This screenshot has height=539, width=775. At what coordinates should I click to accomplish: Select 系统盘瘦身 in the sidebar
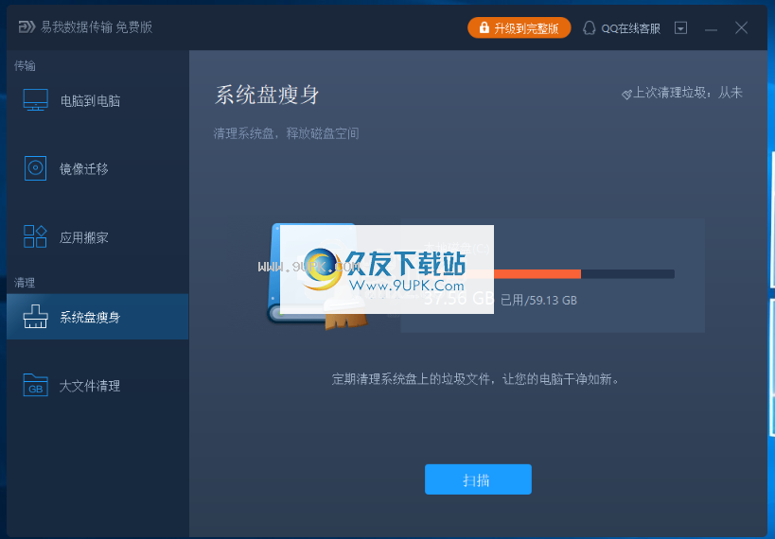[x=97, y=317]
